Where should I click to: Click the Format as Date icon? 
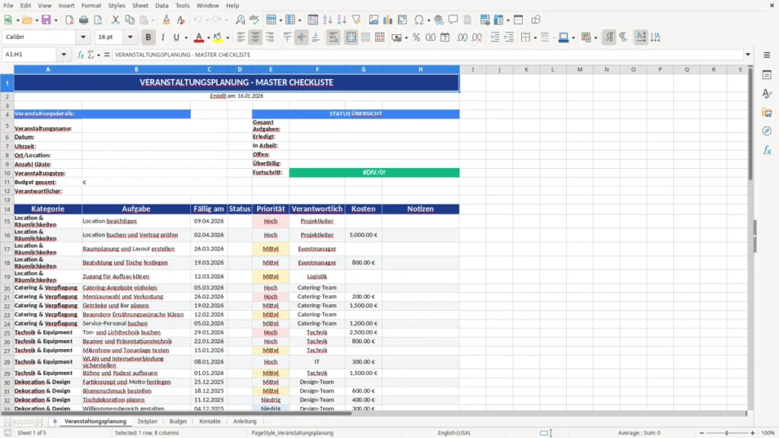coord(445,37)
